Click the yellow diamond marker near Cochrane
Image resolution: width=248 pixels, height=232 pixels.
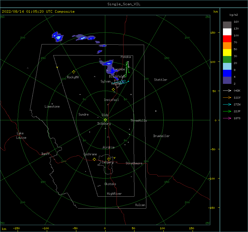(x=94, y=159)
